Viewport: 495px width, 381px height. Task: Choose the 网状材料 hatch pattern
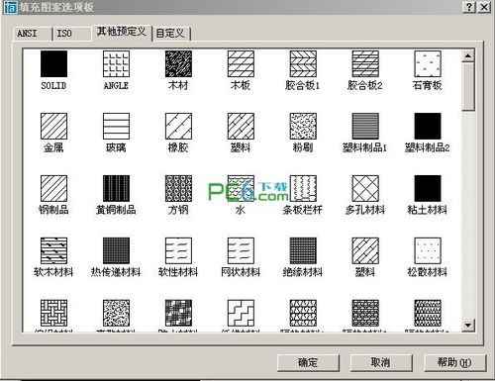[x=241, y=250]
